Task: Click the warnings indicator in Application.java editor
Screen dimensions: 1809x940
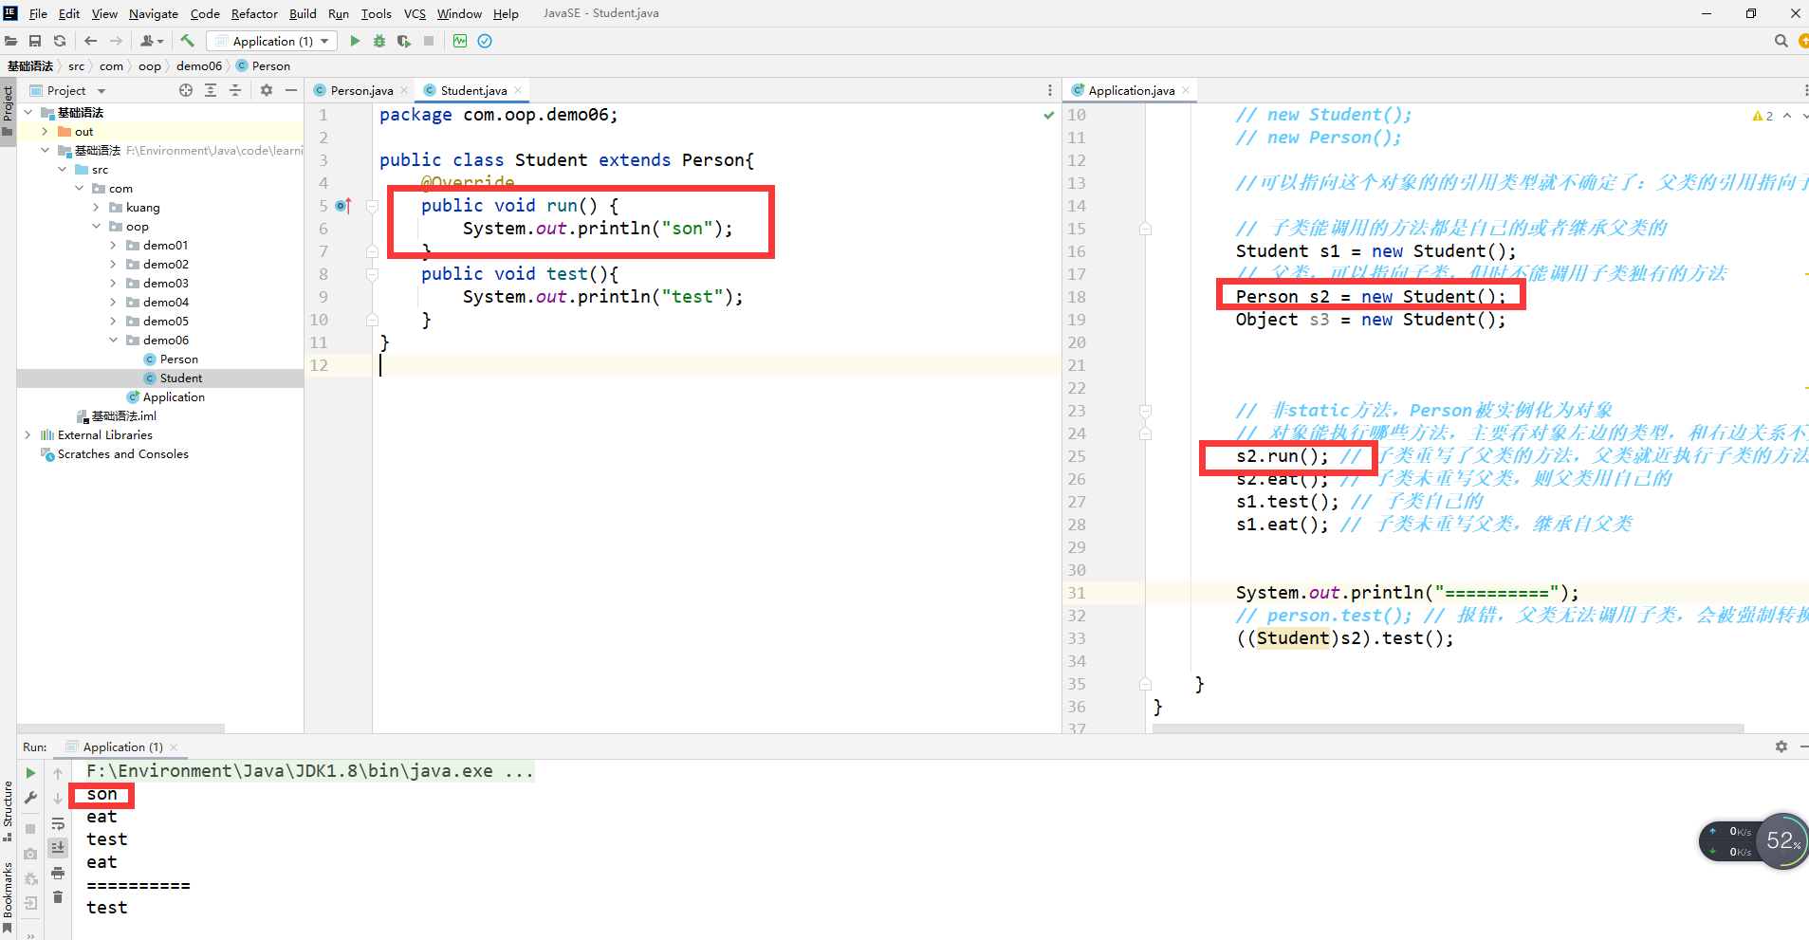Action: (x=1763, y=116)
